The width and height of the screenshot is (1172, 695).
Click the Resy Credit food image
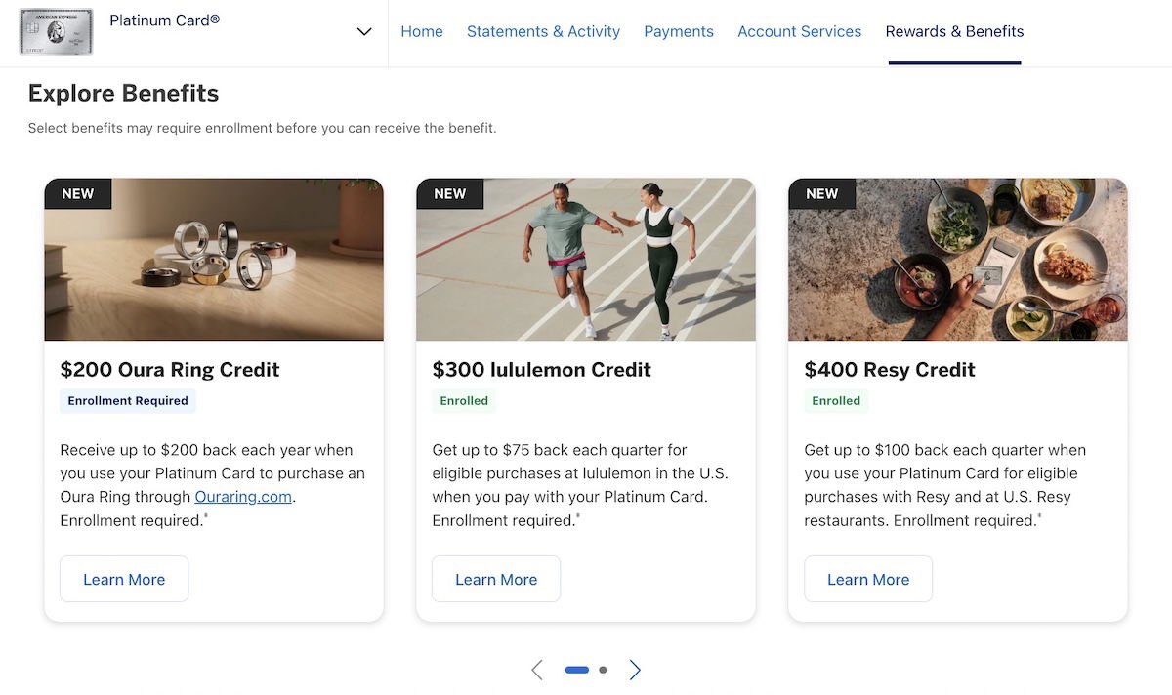[x=958, y=260]
